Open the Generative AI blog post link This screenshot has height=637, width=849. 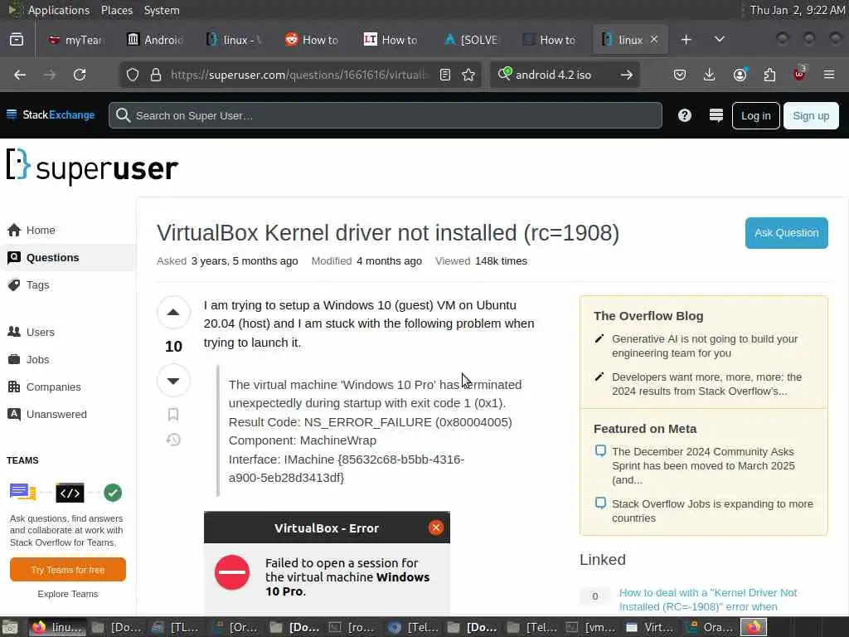click(705, 346)
